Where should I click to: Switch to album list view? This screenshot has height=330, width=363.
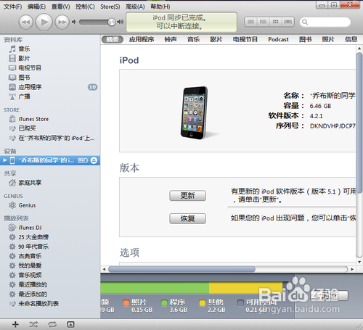click(264, 22)
